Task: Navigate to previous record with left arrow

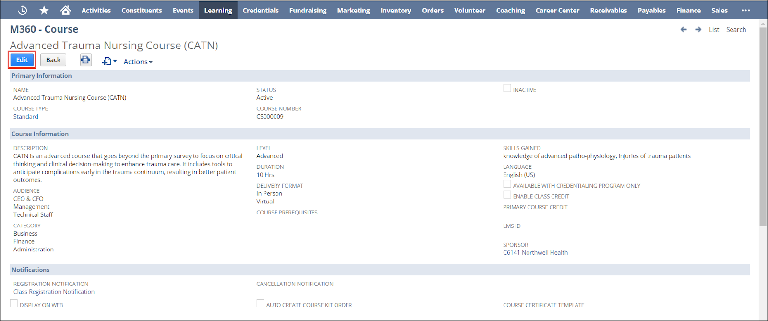Action: [x=684, y=30]
